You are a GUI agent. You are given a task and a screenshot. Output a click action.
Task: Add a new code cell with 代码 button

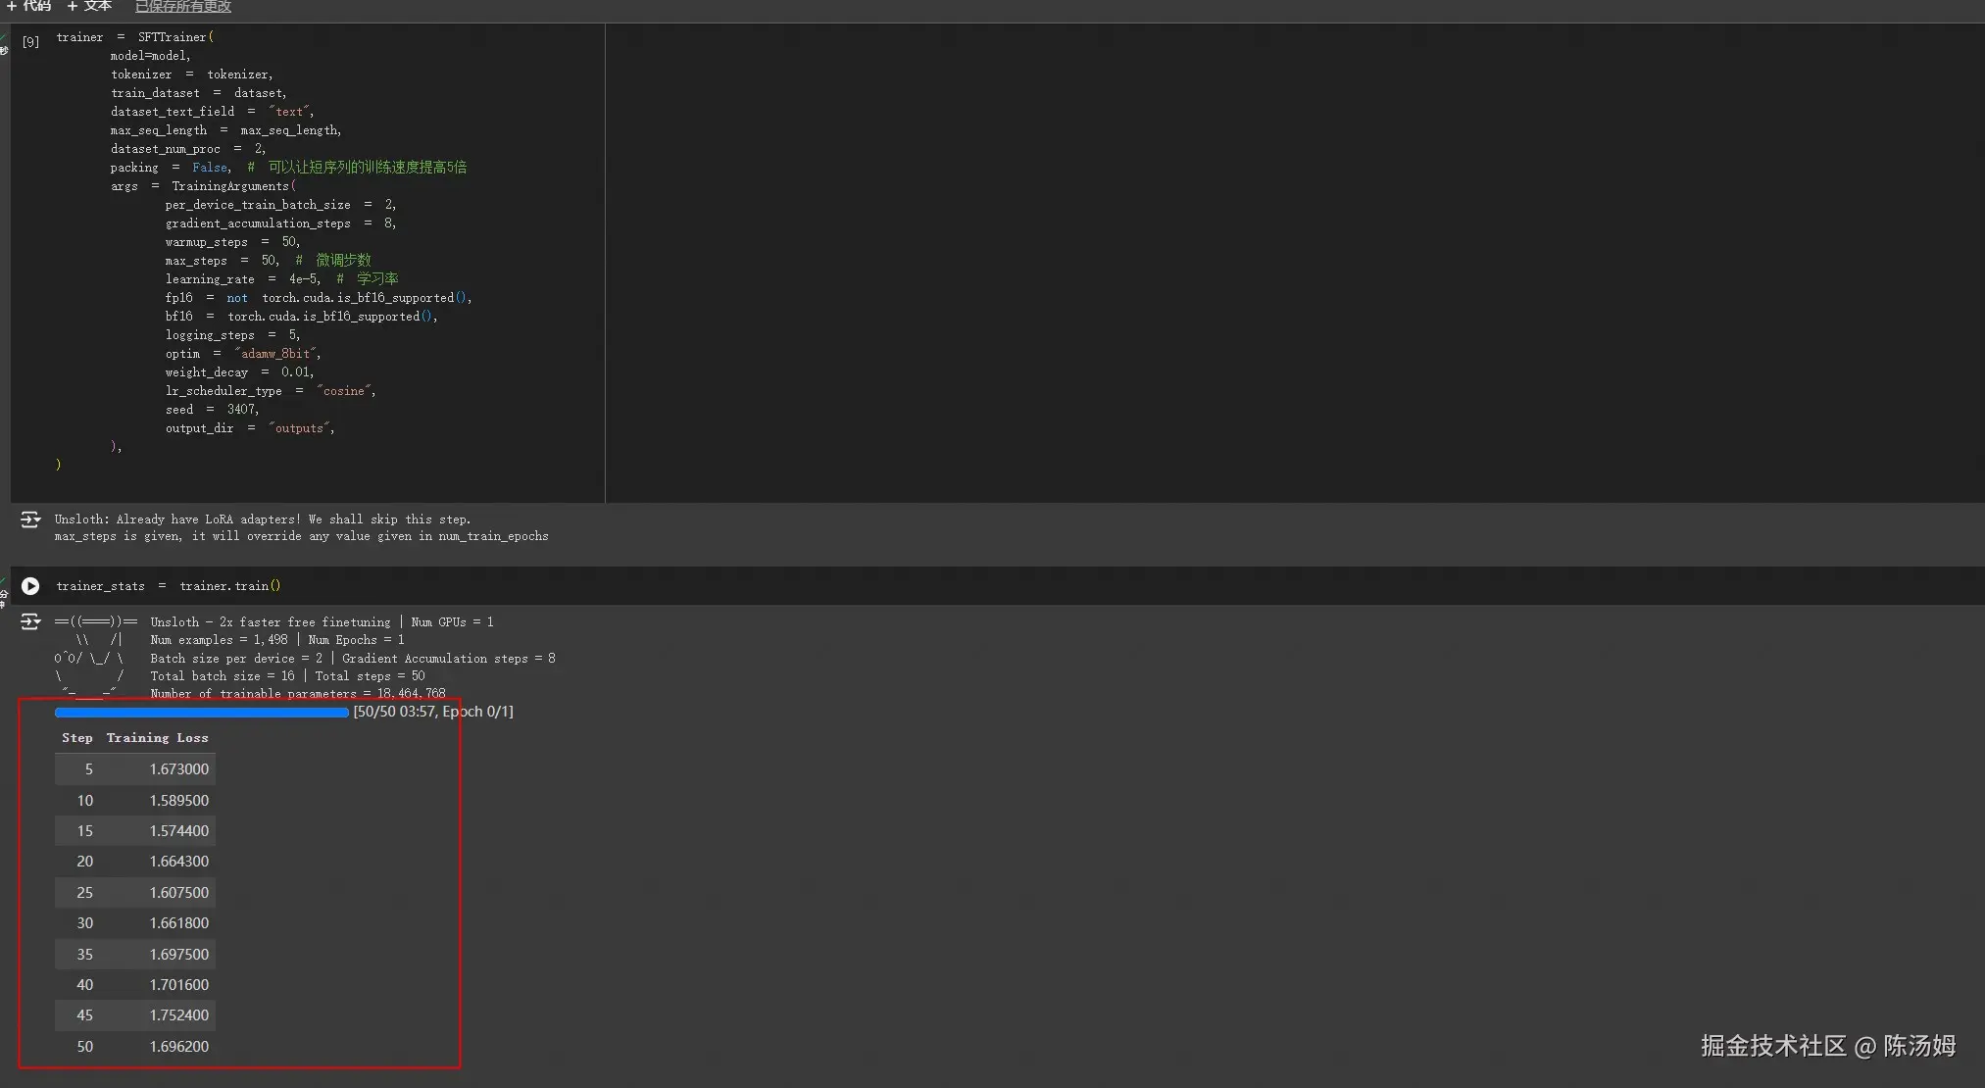pos(36,6)
